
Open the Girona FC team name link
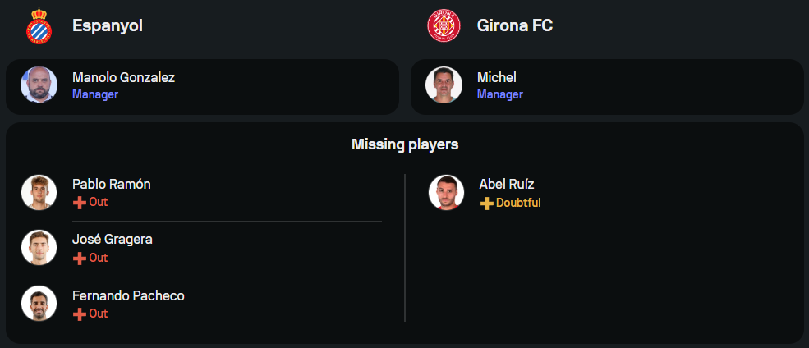pyautogui.click(x=515, y=26)
